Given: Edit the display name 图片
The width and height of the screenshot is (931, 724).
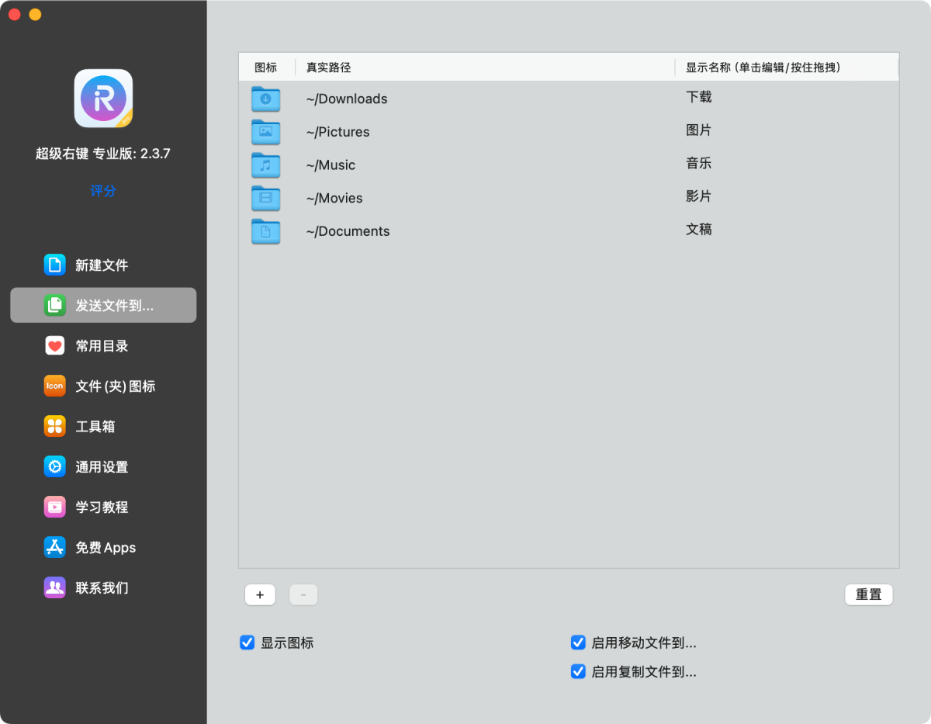Looking at the screenshot, I should click(x=699, y=130).
